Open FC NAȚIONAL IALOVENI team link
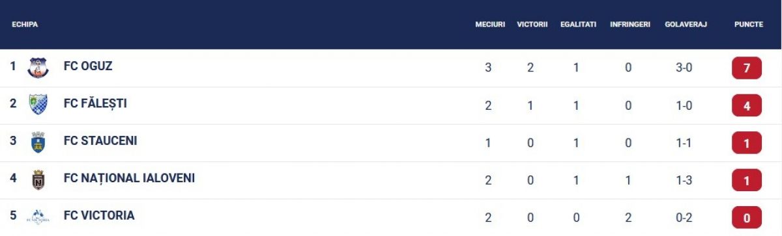 (129, 178)
